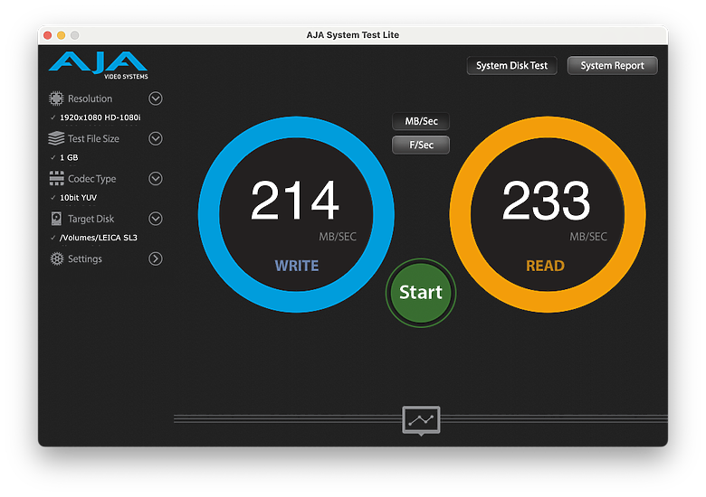This screenshot has width=706, height=497.
Task: Click the READ label text
Action: [x=545, y=266]
